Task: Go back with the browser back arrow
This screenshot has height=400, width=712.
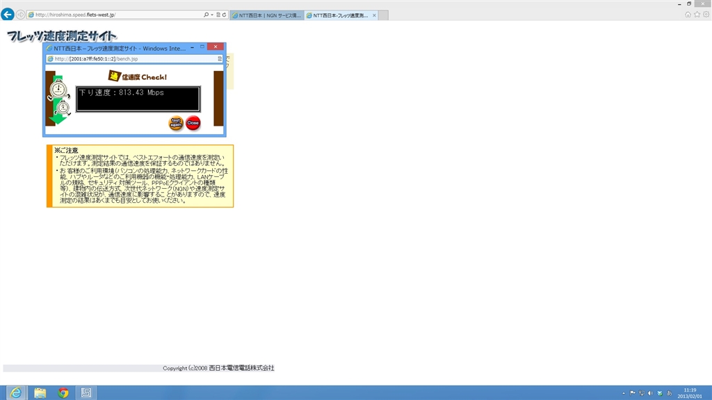Action: coord(8,15)
